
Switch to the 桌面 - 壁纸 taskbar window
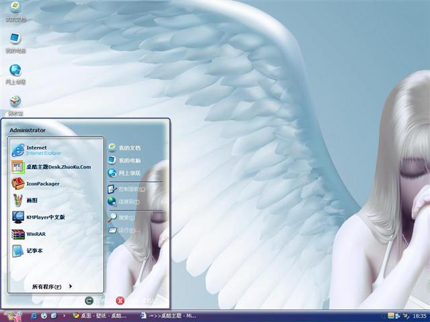[100, 315]
